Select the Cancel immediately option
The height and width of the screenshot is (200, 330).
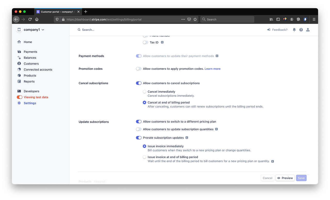(x=144, y=92)
